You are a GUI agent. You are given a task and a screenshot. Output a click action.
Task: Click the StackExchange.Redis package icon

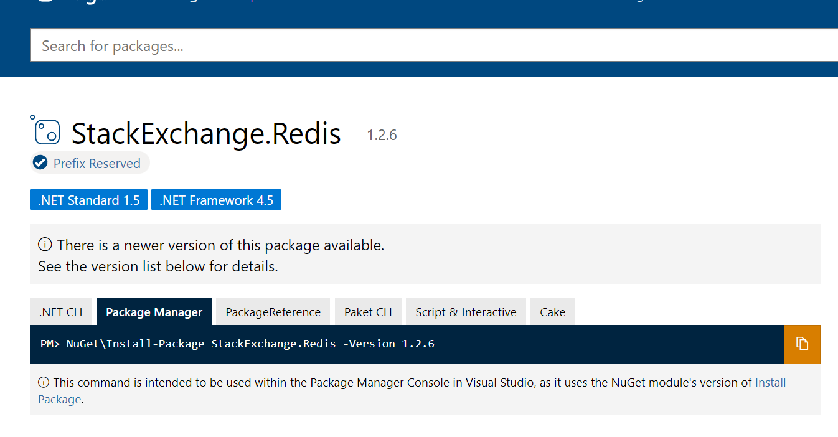click(x=45, y=131)
